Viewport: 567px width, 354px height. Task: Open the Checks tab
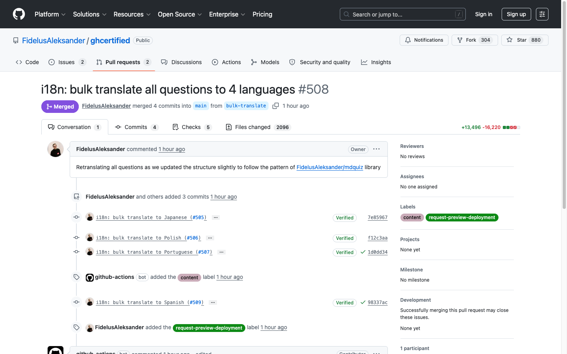(192, 127)
